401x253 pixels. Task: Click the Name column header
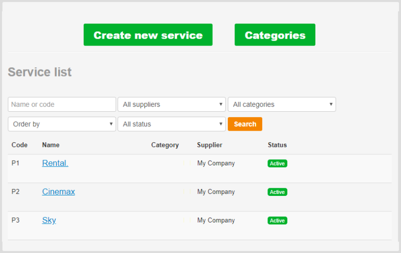51,145
